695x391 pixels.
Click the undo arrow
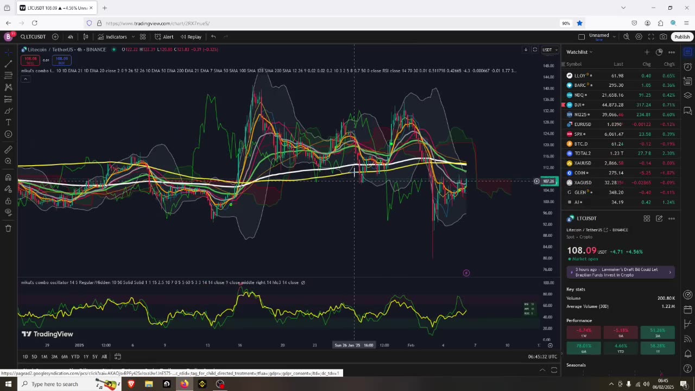tap(213, 36)
